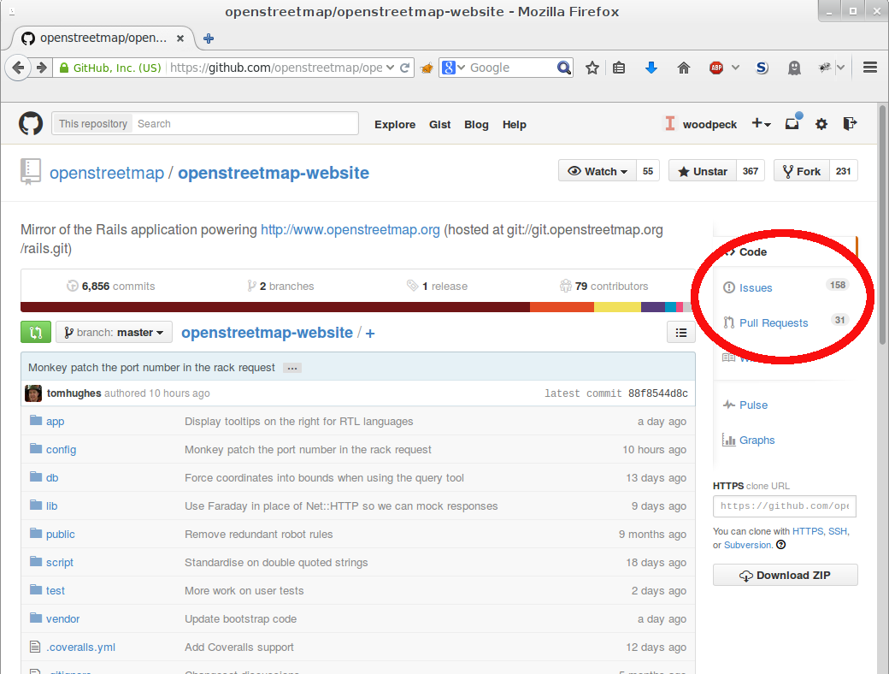Open the search engine selector dropdown

pos(454,68)
